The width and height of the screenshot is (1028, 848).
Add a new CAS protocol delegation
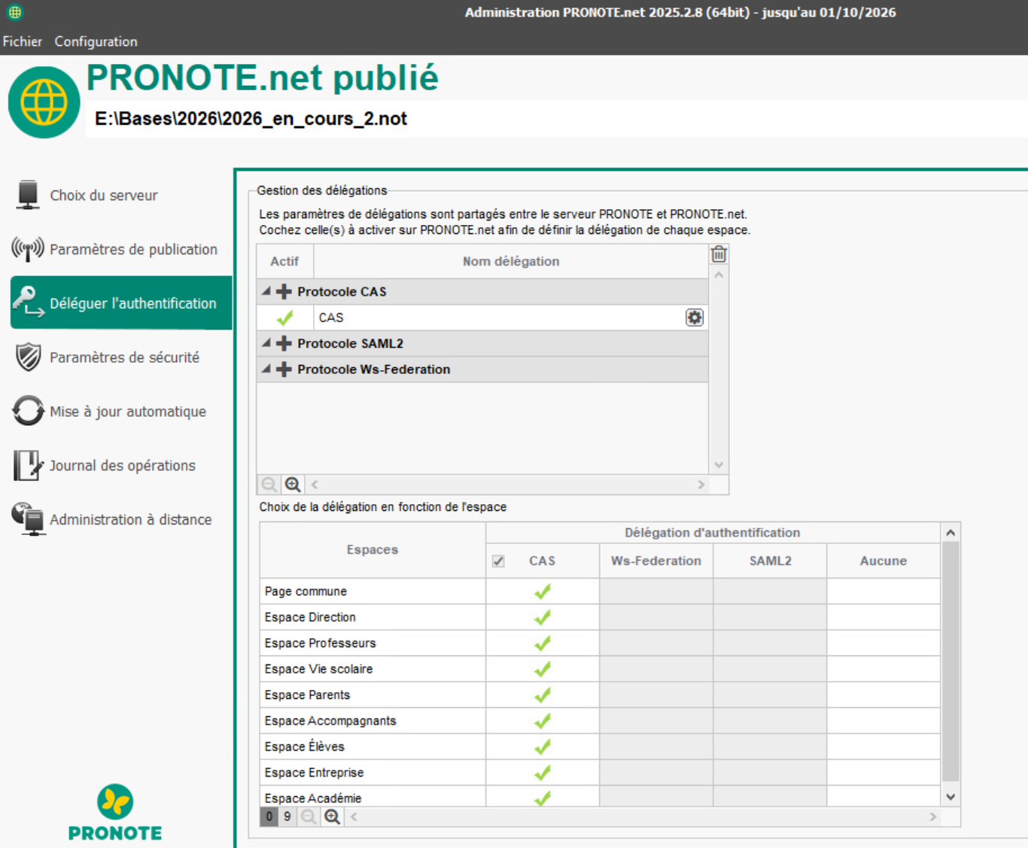[284, 292]
